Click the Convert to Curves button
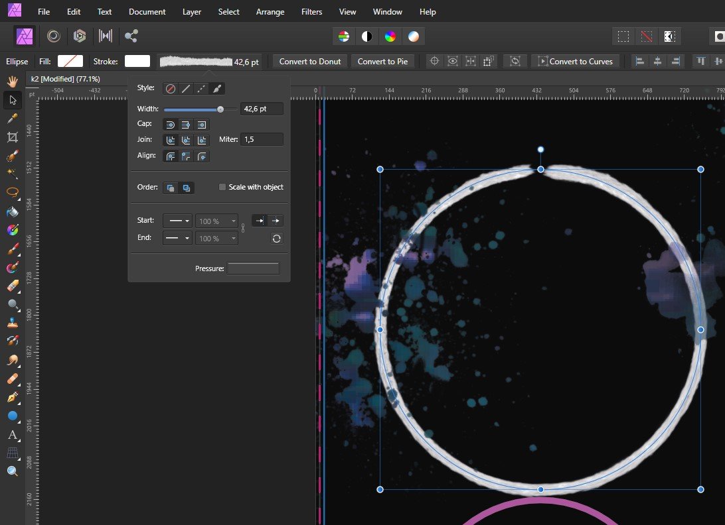 pyautogui.click(x=575, y=62)
